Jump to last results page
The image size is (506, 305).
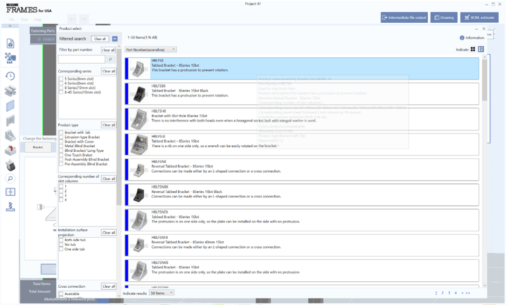click(x=467, y=293)
